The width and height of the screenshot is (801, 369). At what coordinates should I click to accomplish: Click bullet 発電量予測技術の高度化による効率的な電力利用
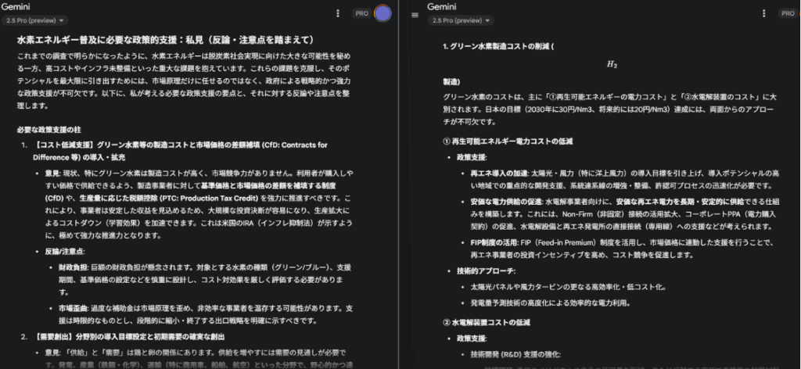click(x=551, y=303)
